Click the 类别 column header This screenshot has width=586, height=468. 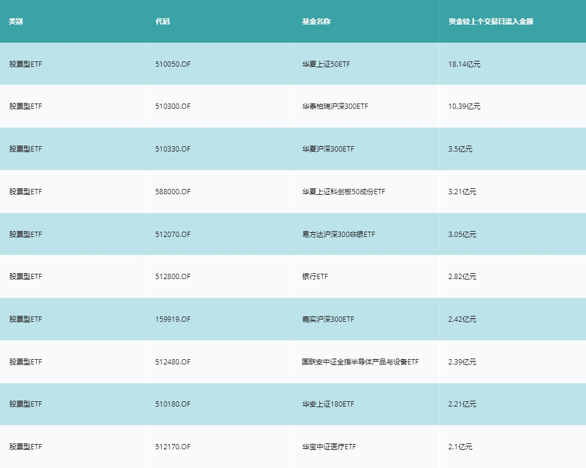click(15, 21)
